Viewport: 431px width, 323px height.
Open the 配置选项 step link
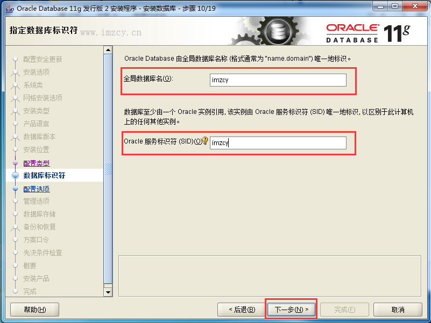(x=36, y=189)
